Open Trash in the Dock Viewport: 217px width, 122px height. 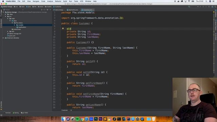[x=154, y=119]
